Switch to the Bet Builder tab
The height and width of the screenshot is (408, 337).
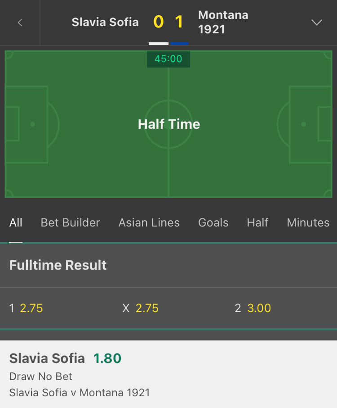coord(71,223)
